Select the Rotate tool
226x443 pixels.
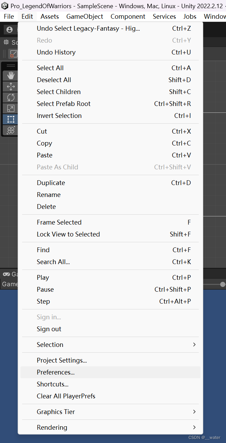point(11,97)
